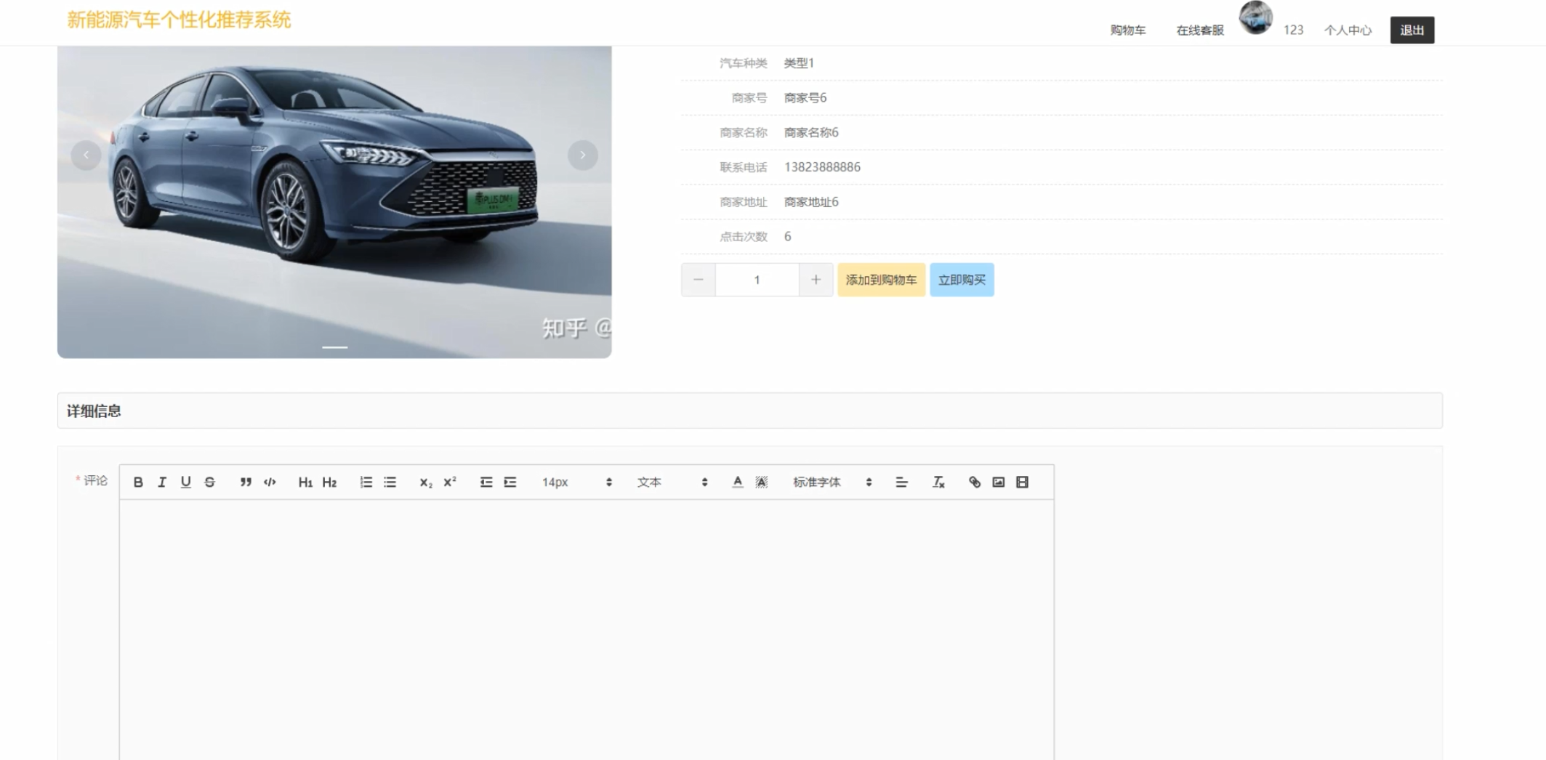Screen dimensions: 1546x760
Task: Insert a code block in the comment
Action: pos(270,482)
